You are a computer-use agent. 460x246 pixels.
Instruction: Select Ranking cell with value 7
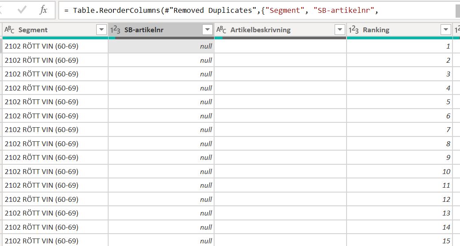(x=400, y=130)
